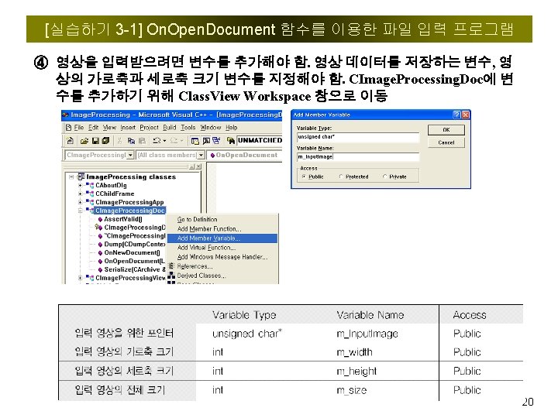Click the New Text File toolbar icon
This screenshot has width=558, height=418.
pos(71,141)
